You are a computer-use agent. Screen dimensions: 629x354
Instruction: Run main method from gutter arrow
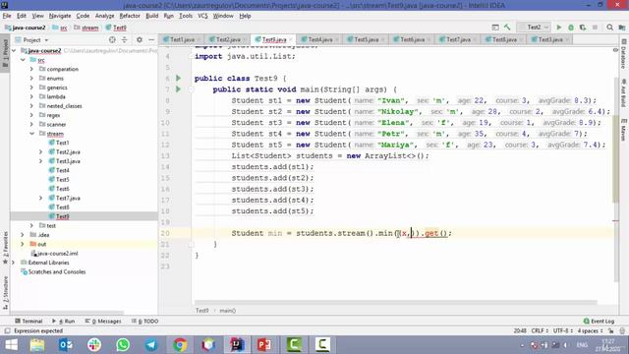[178, 89]
